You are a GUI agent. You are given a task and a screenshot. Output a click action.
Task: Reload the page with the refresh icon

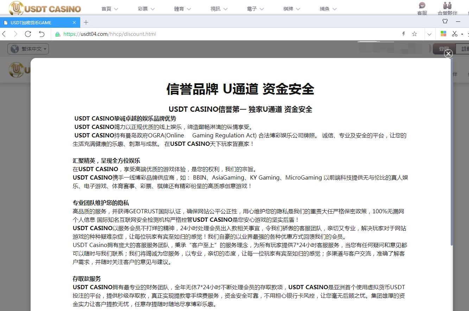28,34
